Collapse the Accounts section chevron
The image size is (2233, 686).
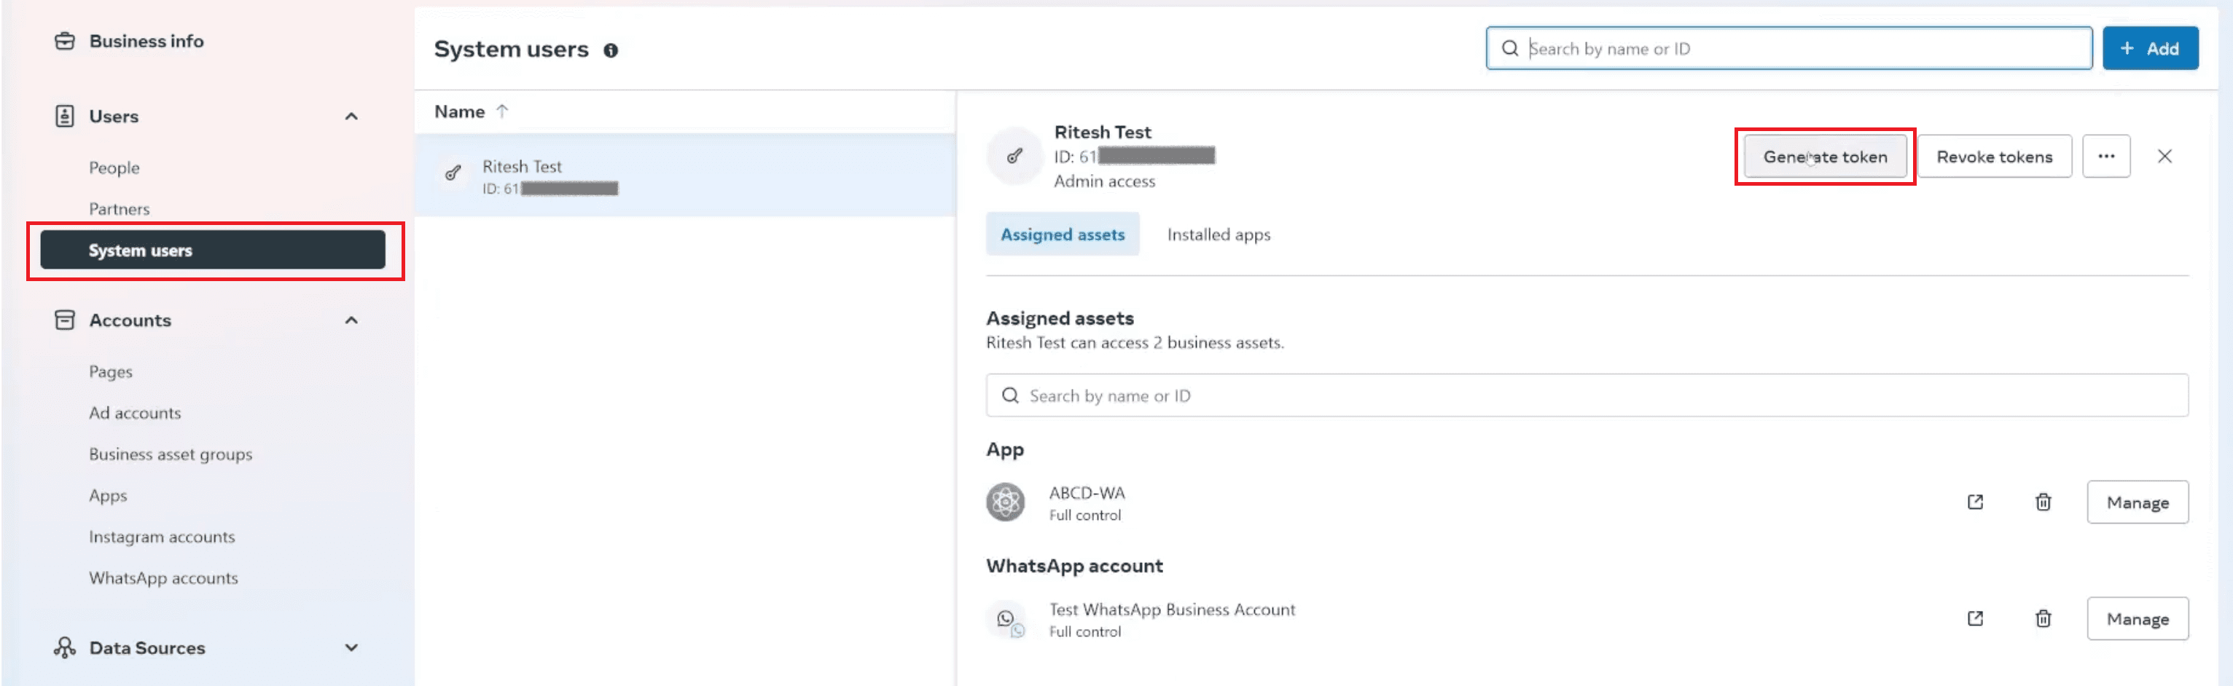pos(351,320)
